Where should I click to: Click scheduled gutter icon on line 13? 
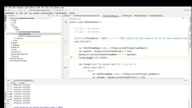coord(66,41)
